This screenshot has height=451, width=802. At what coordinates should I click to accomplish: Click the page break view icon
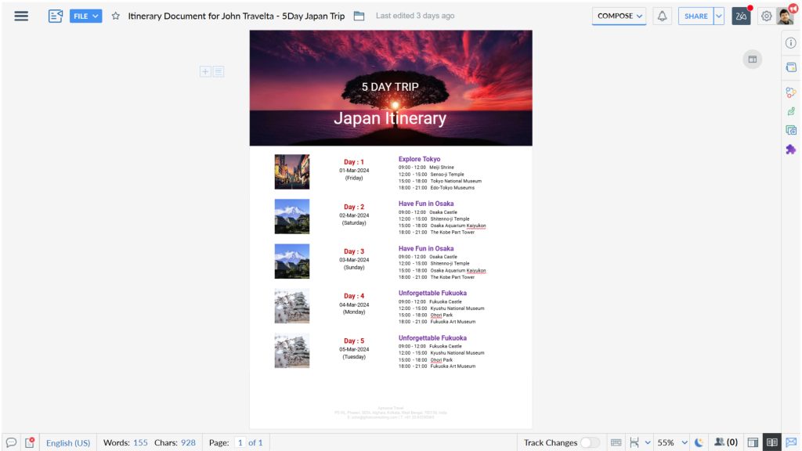634,442
